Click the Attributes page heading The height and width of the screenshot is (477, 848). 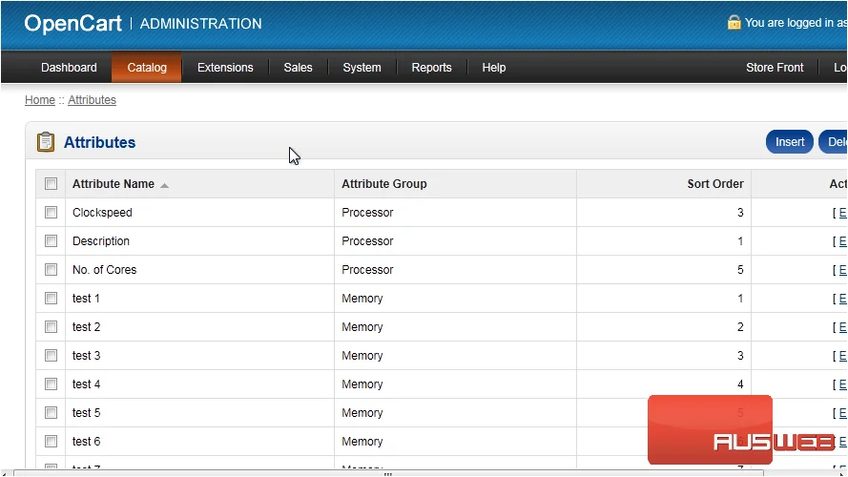(99, 142)
